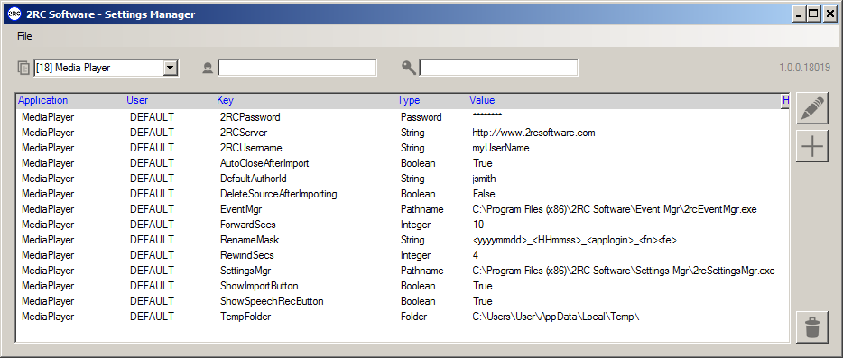843x358 pixels.
Task: Click the Folder type cell
Action: point(413,317)
